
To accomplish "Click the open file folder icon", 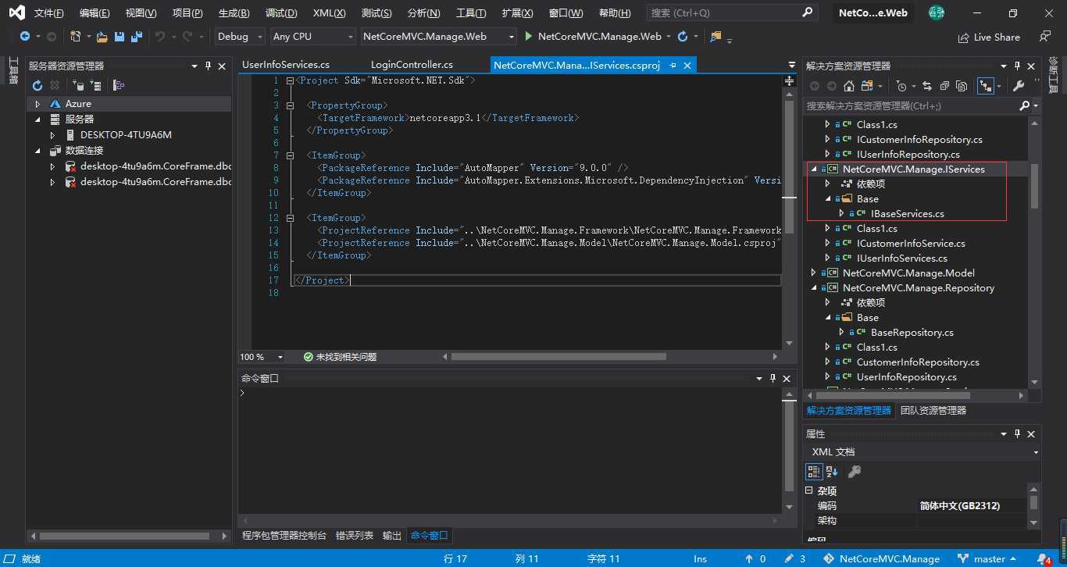I will (x=102, y=37).
